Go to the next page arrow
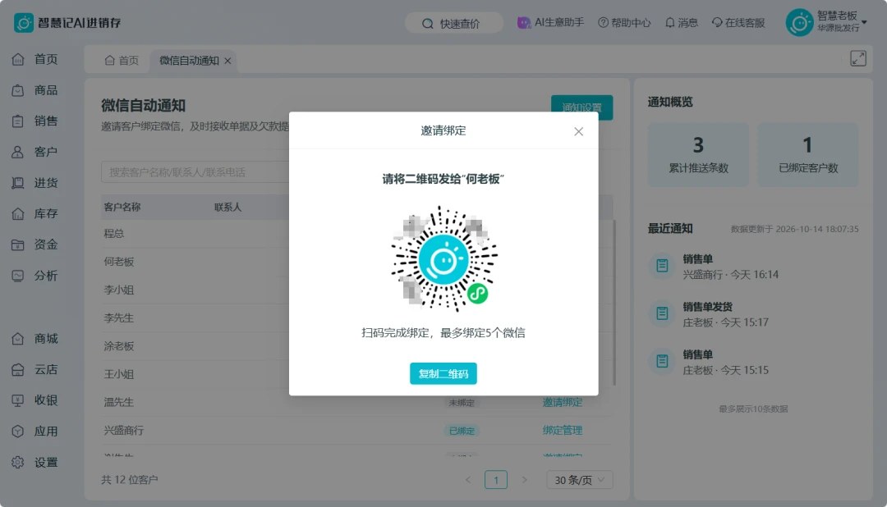The height and width of the screenshot is (507, 887). 524,480
